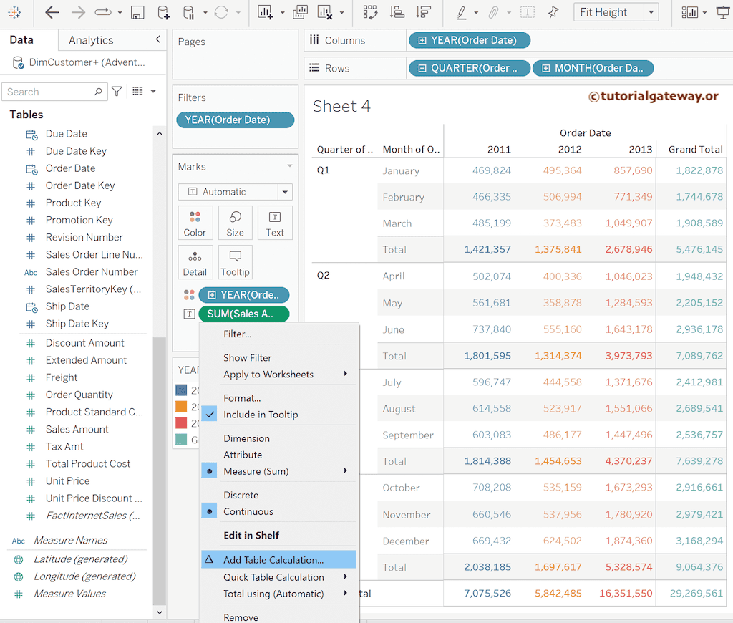733x623 pixels.
Task: Click orange legend color swatch
Action: coord(181,407)
